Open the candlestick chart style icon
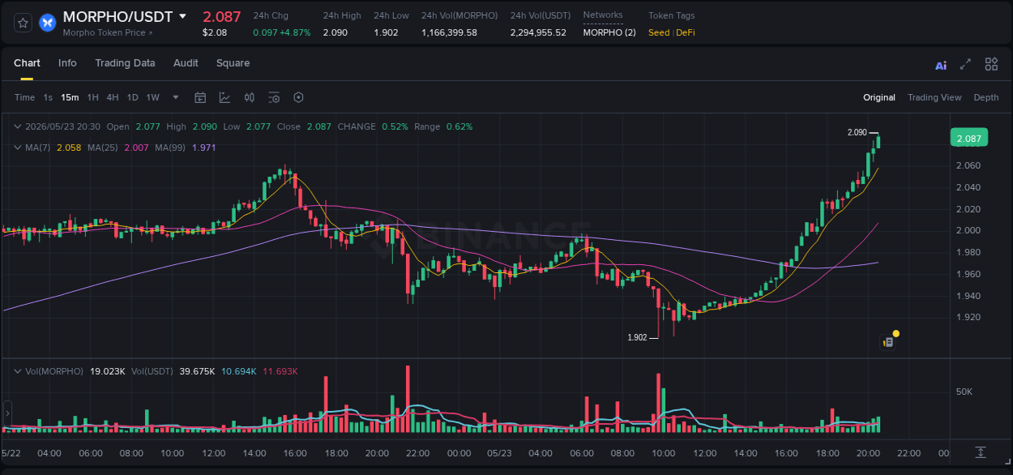 [250, 97]
